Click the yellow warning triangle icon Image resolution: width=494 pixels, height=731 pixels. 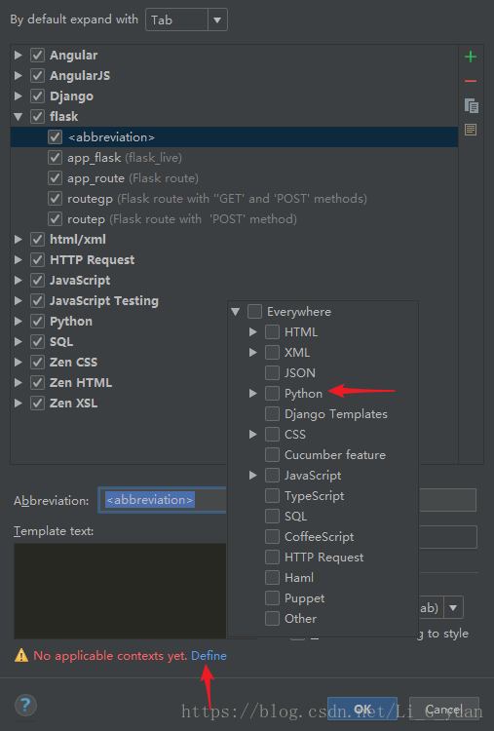click(21, 656)
